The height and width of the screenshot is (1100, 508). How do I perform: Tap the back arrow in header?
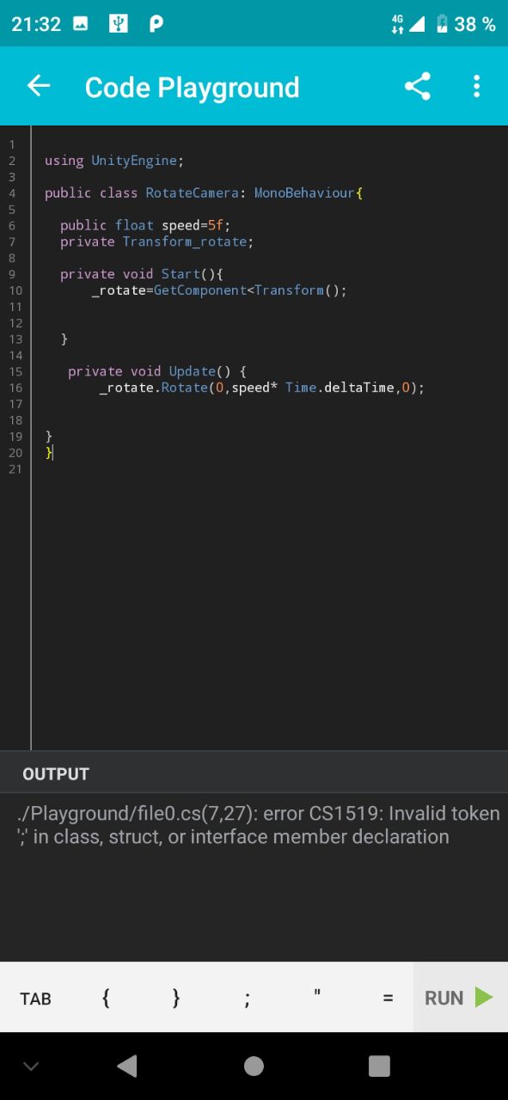point(39,86)
